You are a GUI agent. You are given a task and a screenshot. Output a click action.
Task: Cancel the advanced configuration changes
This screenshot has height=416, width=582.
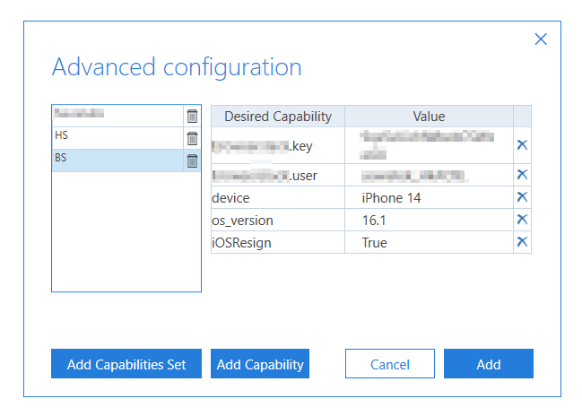pos(390,364)
